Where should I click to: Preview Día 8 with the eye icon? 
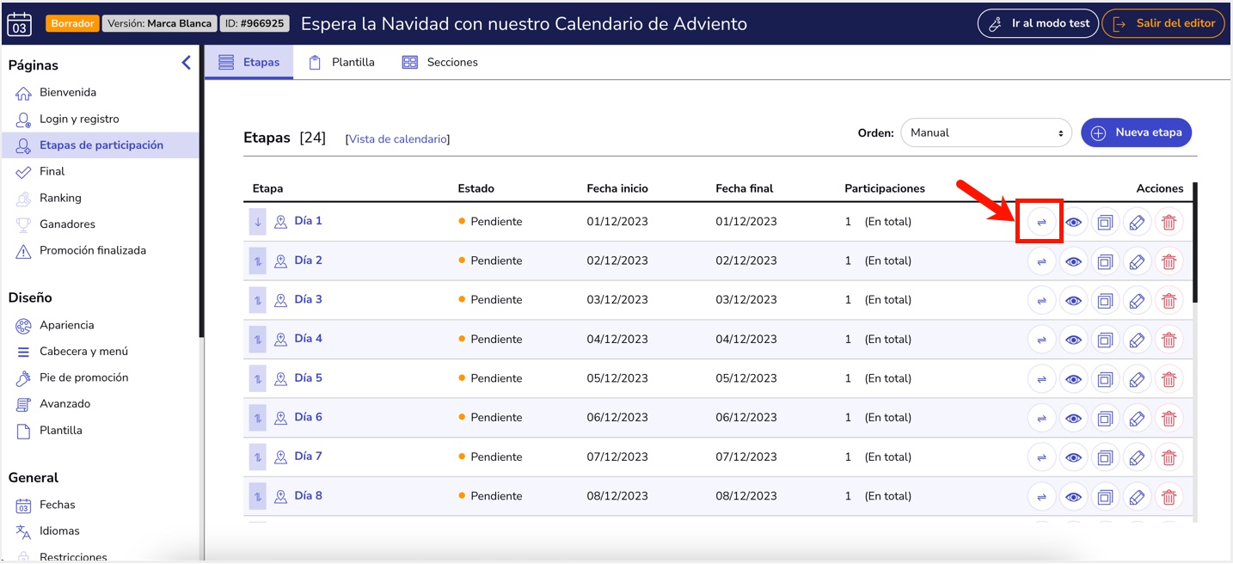(x=1073, y=497)
